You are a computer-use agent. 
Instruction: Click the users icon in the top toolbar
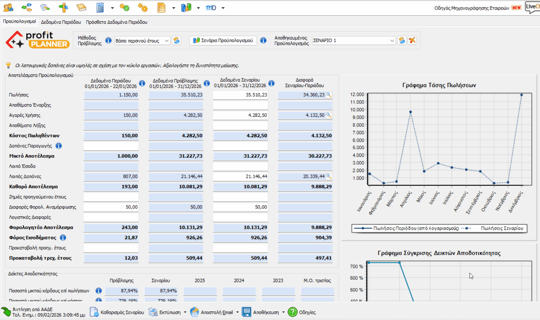[8, 7]
